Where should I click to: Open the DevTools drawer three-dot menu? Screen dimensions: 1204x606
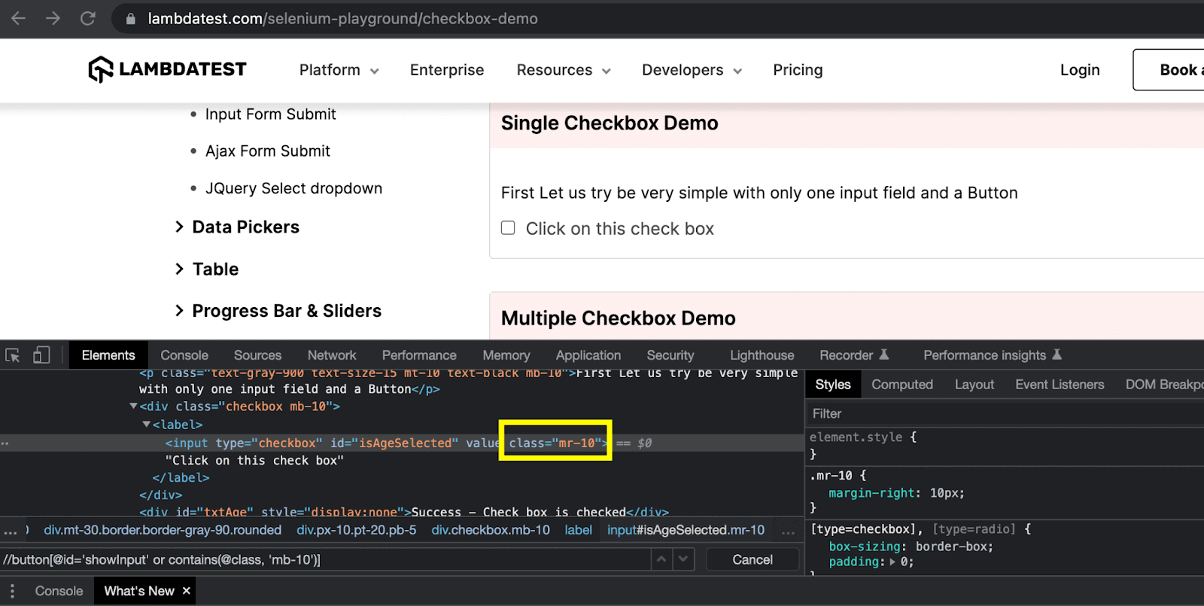(12, 591)
